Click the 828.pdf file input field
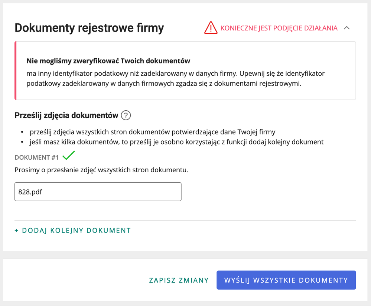This screenshot has width=371, height=306. click(x=98, y=192)
